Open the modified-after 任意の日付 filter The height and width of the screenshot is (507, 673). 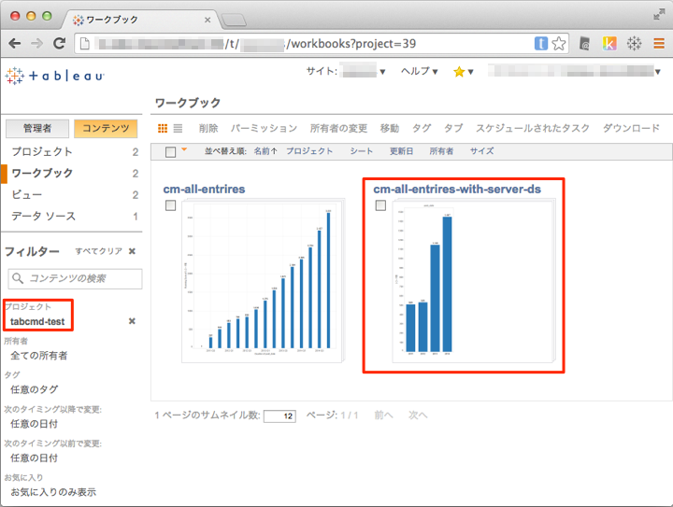[x=34, y=424]
